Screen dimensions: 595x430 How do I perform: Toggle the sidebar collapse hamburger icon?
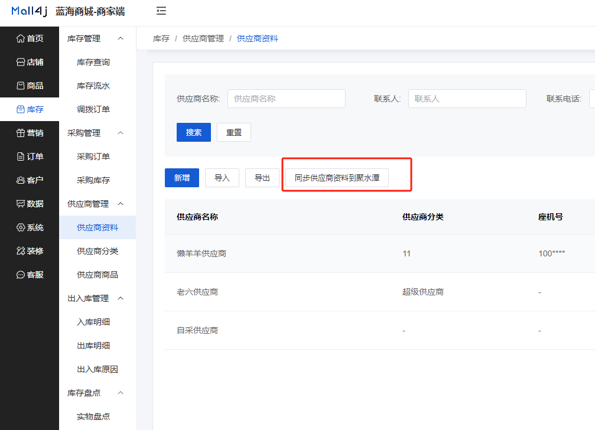click(161, 11)
